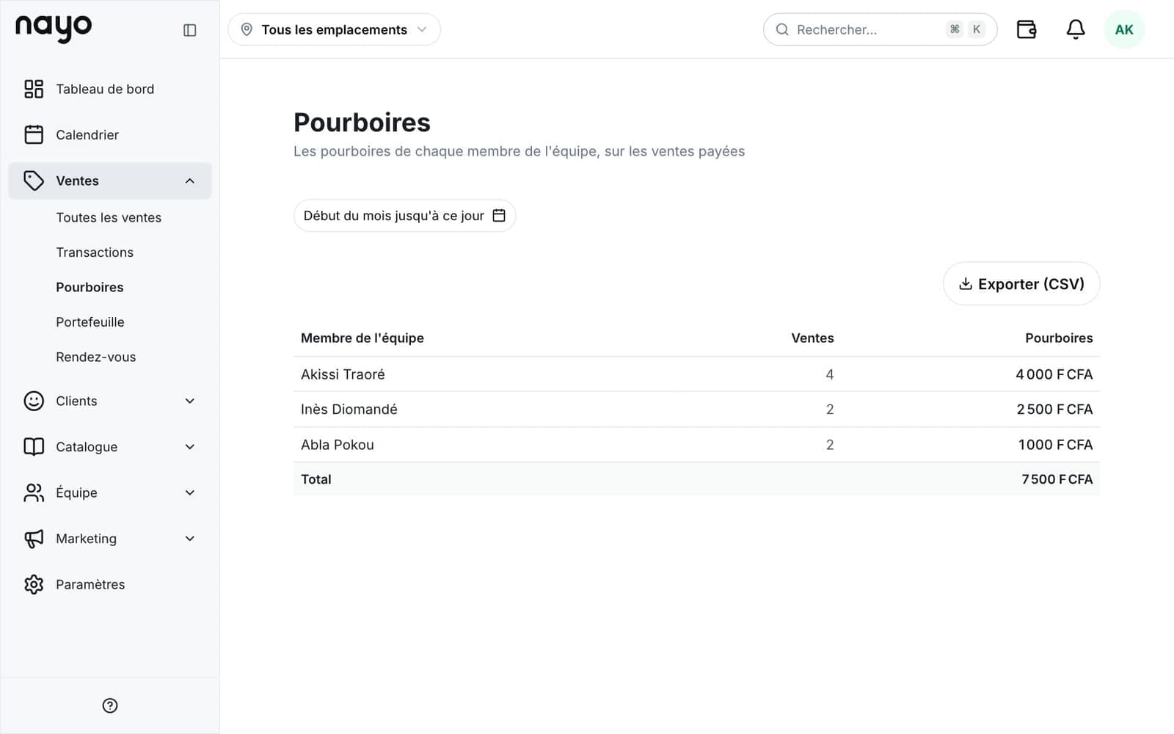Viewport: 1174px width, 734px height.
Task: Click the Catalogue book icon
Action: tap(34, 446)
